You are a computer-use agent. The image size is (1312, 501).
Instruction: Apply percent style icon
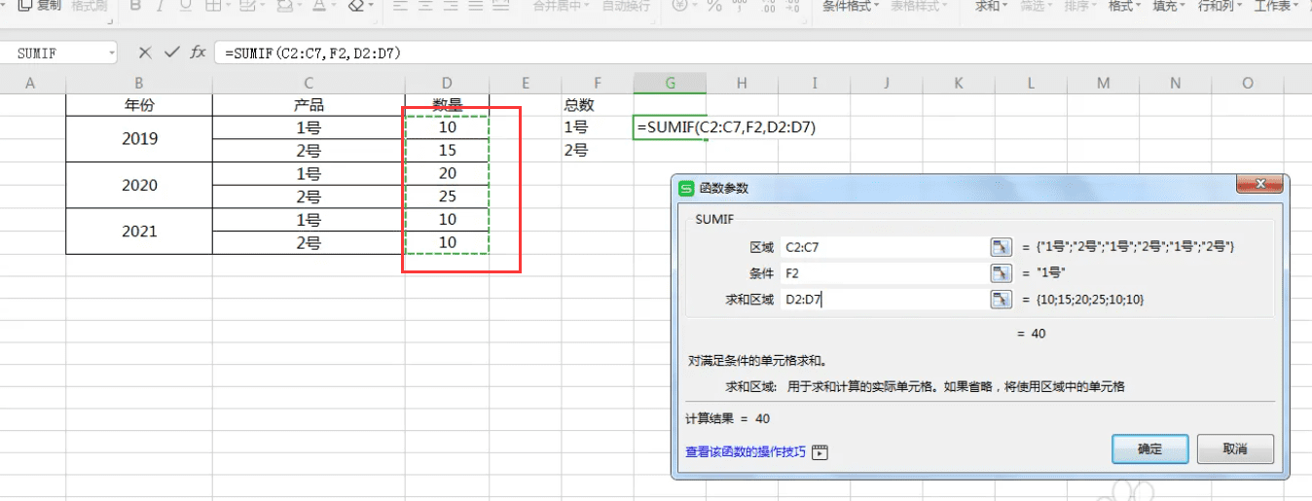713,6
